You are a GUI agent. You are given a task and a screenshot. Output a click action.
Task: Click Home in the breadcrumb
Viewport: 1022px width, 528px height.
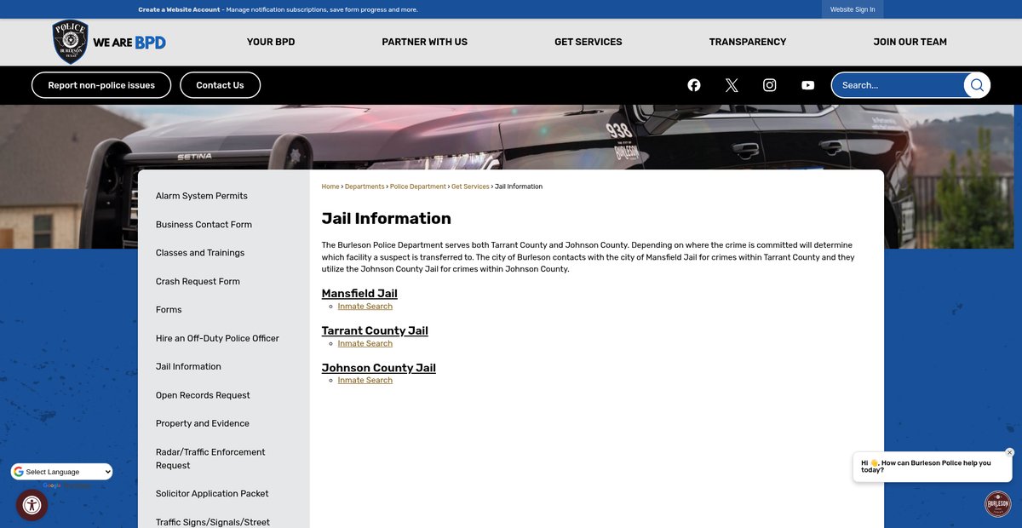(330, 187)
